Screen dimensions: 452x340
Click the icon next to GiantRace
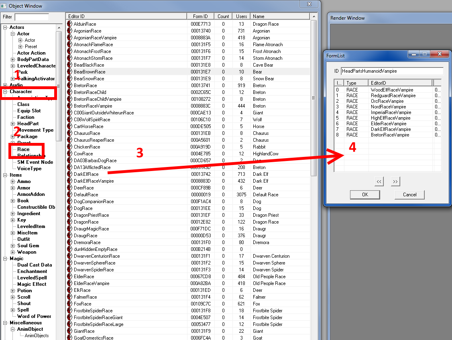tap(69, 331)
